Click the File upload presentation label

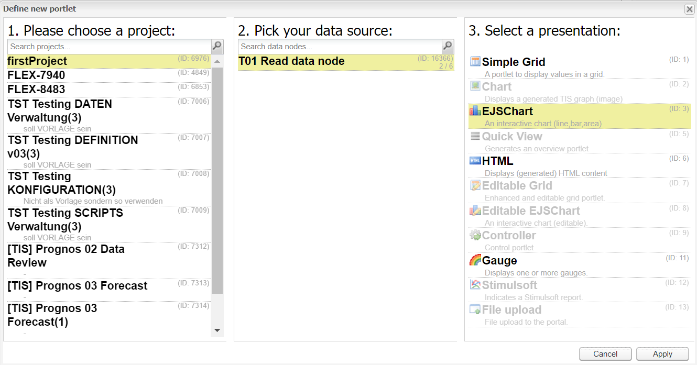[x=511, y=309]
